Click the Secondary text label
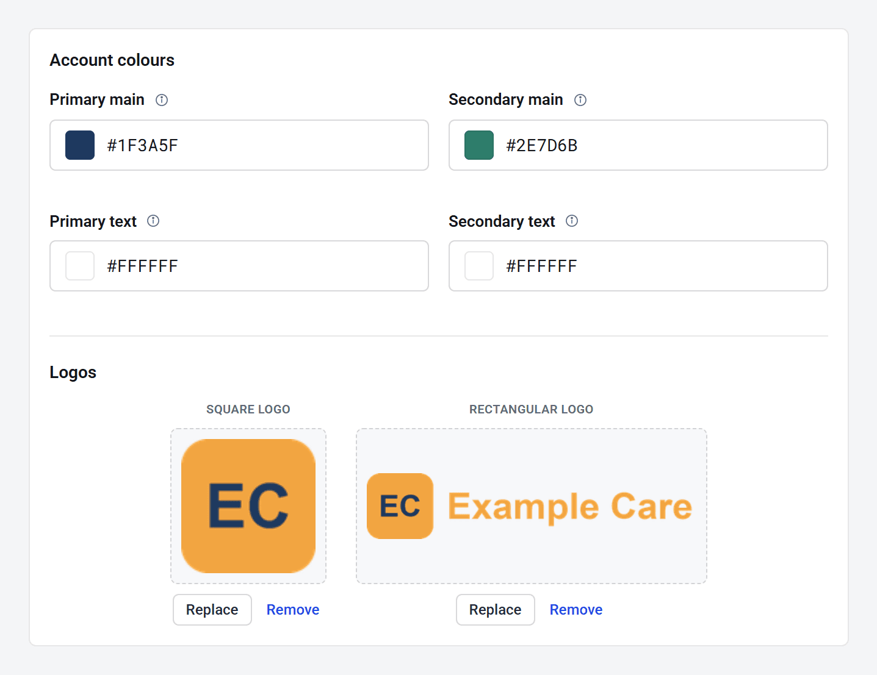 pos(502,221)
